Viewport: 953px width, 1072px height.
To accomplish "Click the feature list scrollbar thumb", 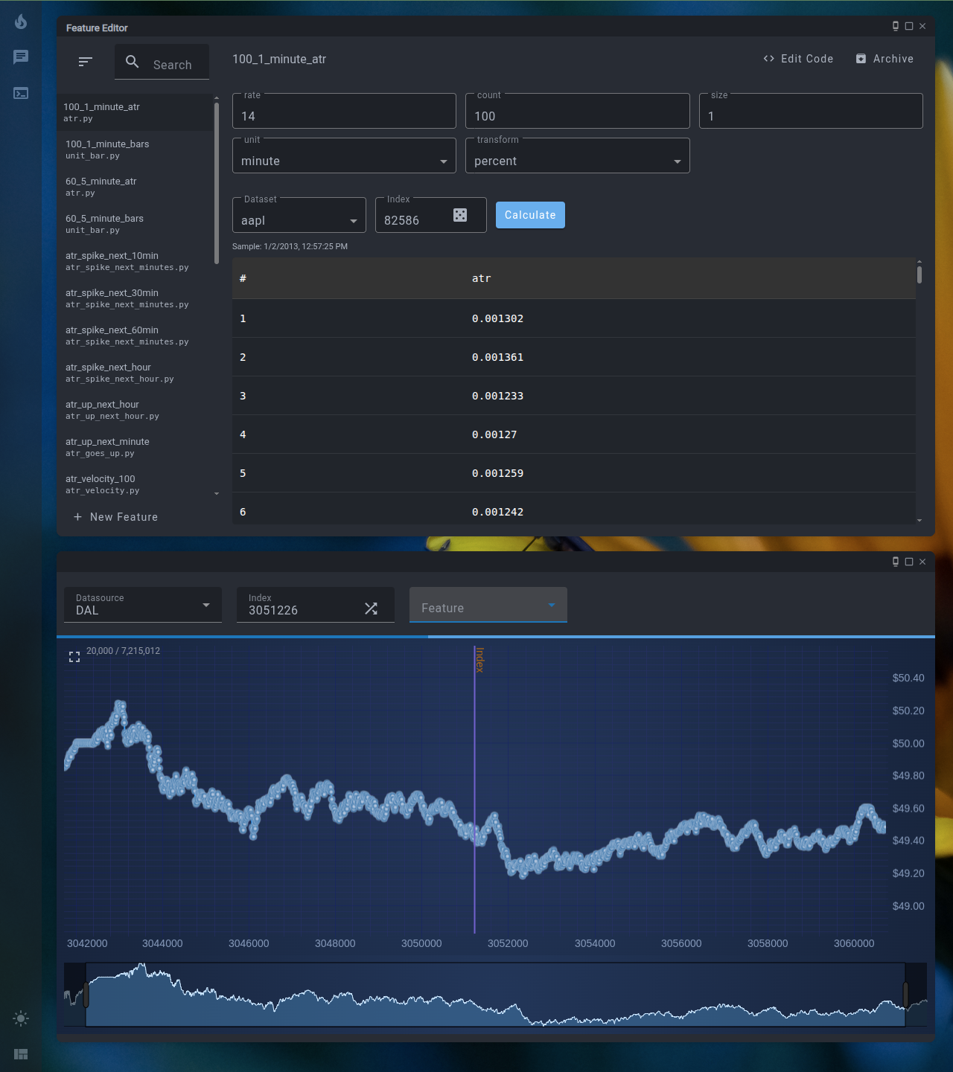I will [217, 183].
